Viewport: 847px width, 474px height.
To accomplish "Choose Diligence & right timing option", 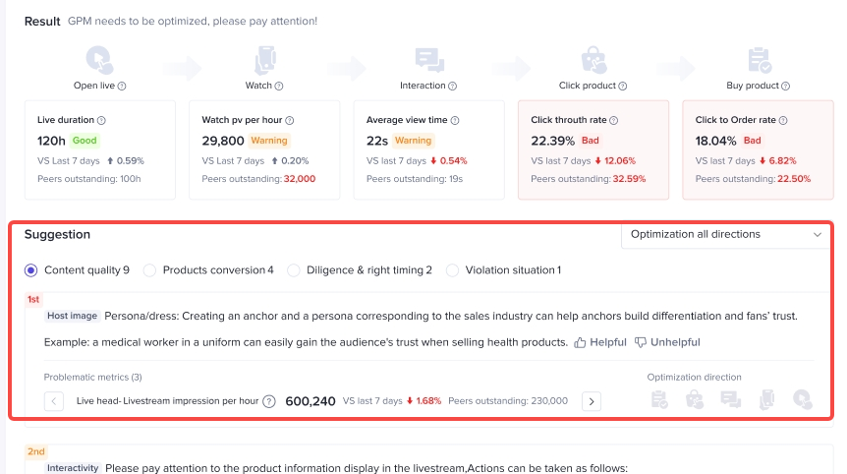I will [x=294, y=270].
